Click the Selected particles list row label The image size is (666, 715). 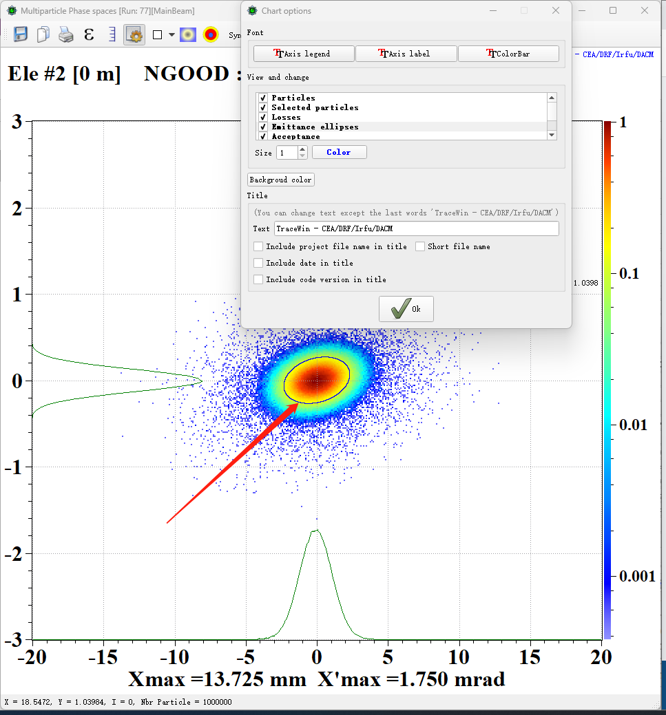[x=315, y=107]
